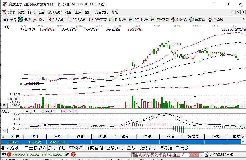Select the *ST东网 name cell
The width and height of the screenshot is (246, 160).
35,142
